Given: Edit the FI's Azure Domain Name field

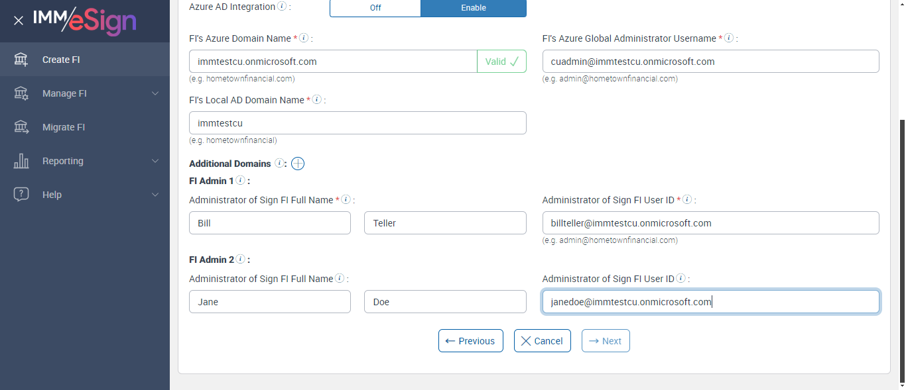Looking at the screenshot, I should pos(333,62).
